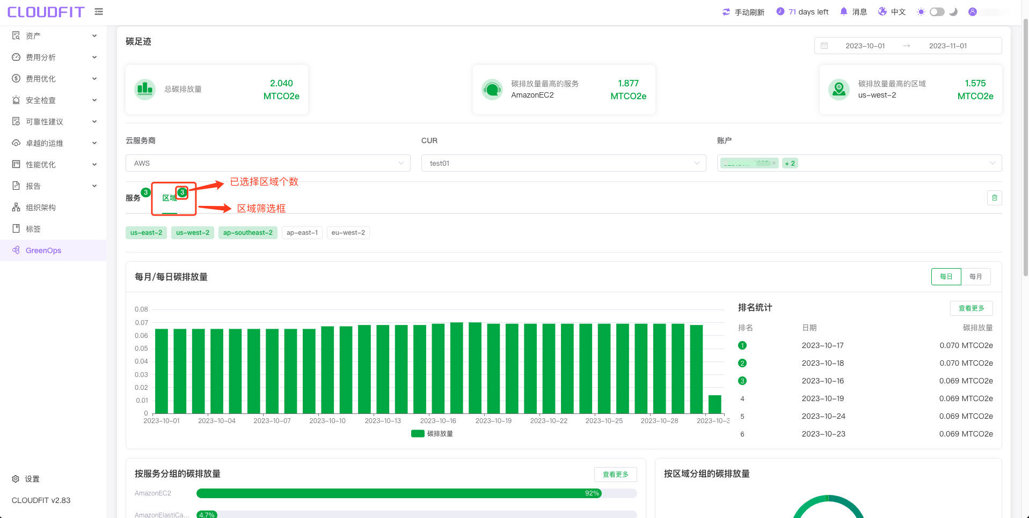
Task: Click the language globe icon
Action: tap(882, 12)
